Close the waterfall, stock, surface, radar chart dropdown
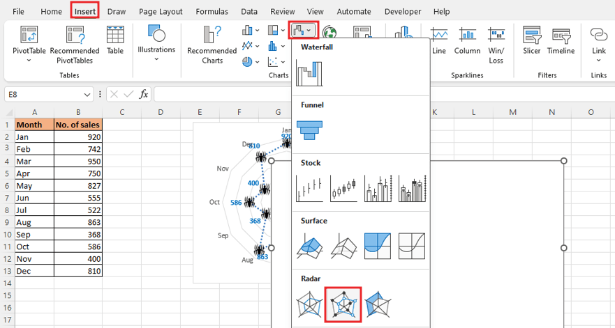Image resolution: width=615 pixels, height=328 pixels. click(x=304, y=30)
